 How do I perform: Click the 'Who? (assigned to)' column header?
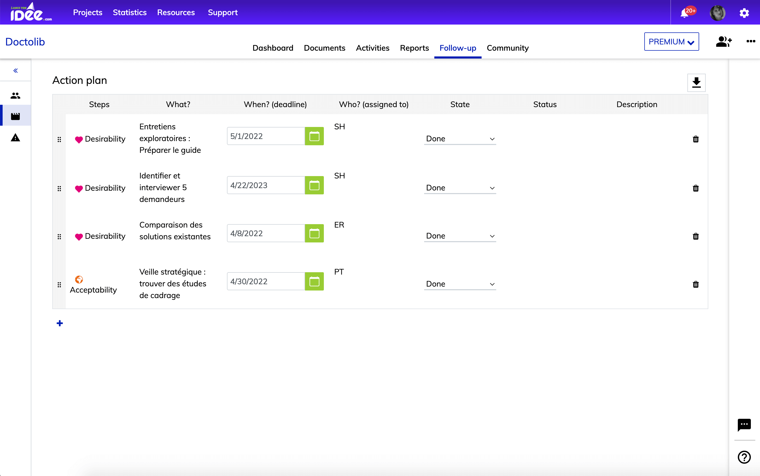click(x=373, y=105)
